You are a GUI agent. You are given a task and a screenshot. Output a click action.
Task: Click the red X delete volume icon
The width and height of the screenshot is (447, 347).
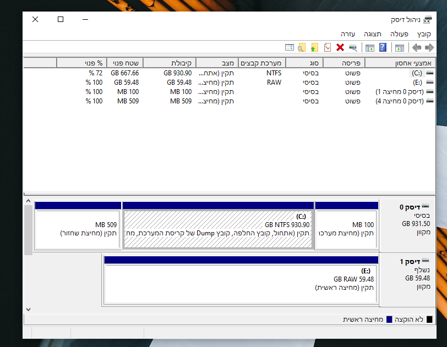340,46
